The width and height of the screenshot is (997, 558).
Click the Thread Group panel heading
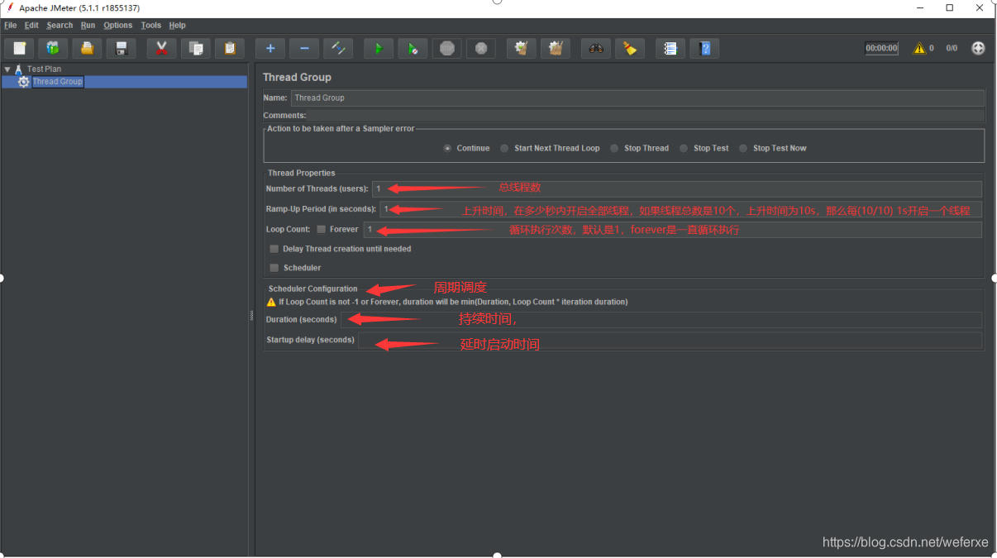297,77
